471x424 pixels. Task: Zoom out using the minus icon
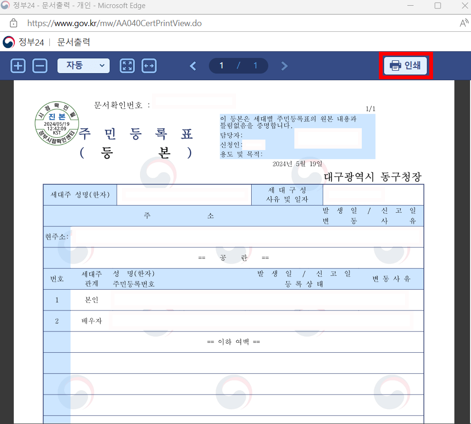pos(40,66)
